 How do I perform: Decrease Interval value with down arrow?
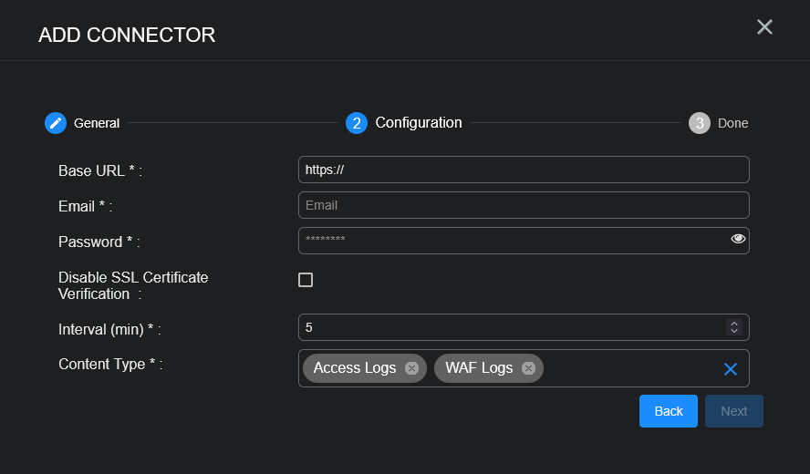733,331
